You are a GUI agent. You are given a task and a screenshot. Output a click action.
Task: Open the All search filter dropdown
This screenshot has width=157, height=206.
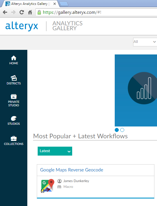[x=145, y=42]
